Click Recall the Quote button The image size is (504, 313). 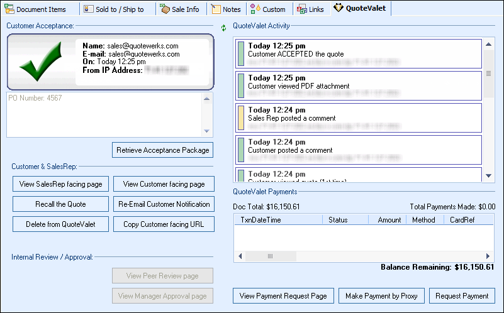tap(60, 204)
